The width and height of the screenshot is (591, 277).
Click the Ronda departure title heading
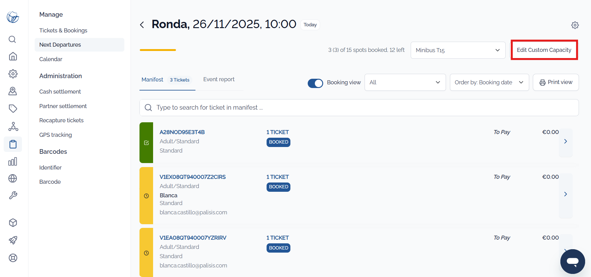[224, 24]
